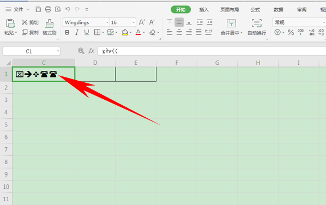Viewport: 326px width, 205px height.
Task: Click the Save icon in quick access toolbar
Action: (38, 9)
